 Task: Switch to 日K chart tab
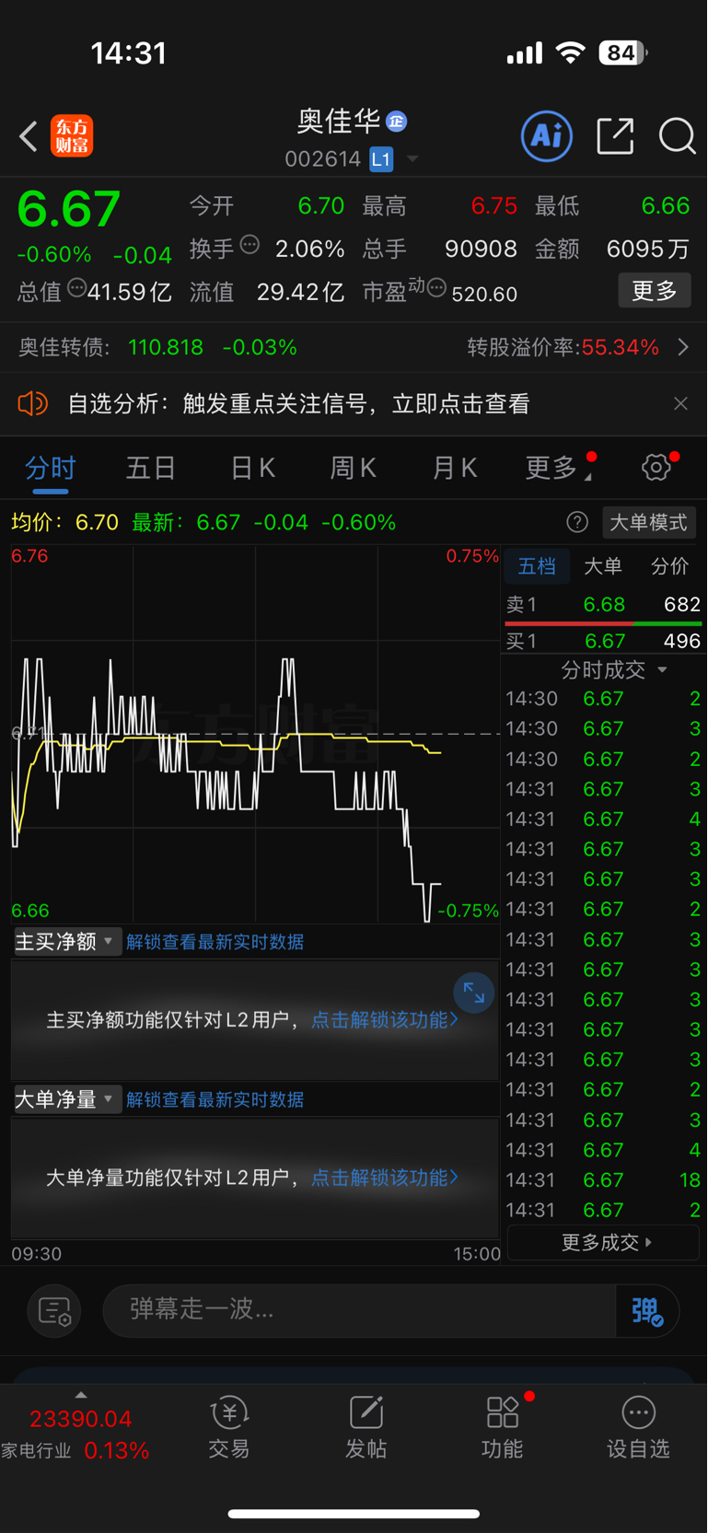click(252, 468)
